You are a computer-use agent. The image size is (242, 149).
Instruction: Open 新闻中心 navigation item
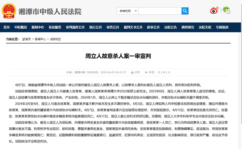(38, 27)
